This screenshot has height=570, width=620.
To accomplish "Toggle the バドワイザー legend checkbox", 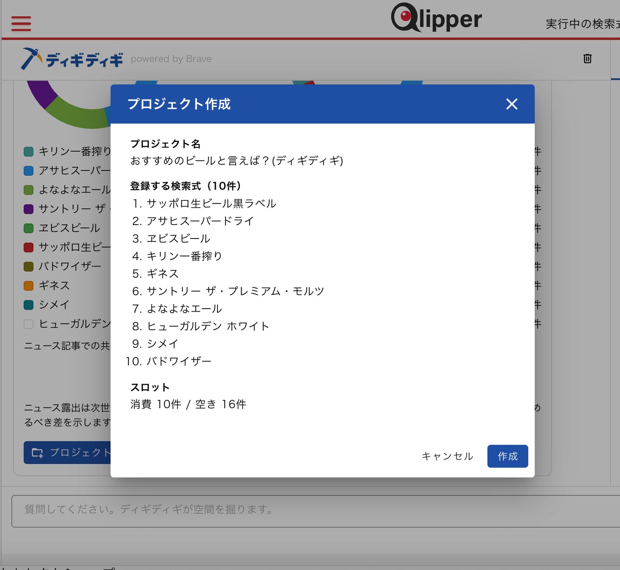I will pyautogui.click(x=29, y=266).
